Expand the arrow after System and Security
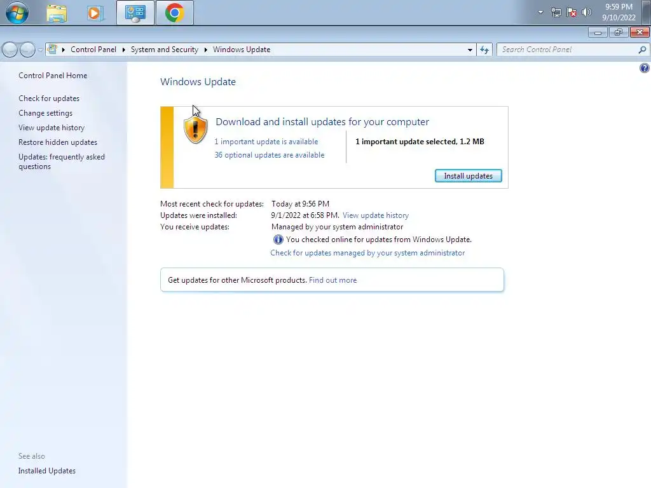The height and width of the screenshot is (488, 651). [205, 50]
